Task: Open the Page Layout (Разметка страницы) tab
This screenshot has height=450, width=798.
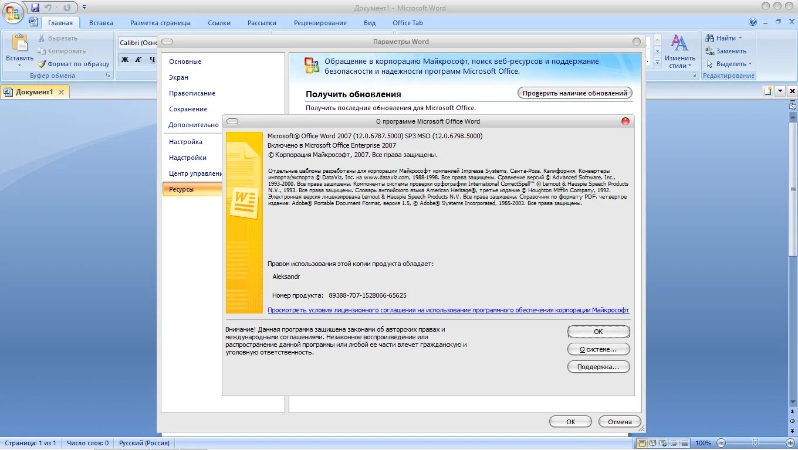Action: point(160,23)
